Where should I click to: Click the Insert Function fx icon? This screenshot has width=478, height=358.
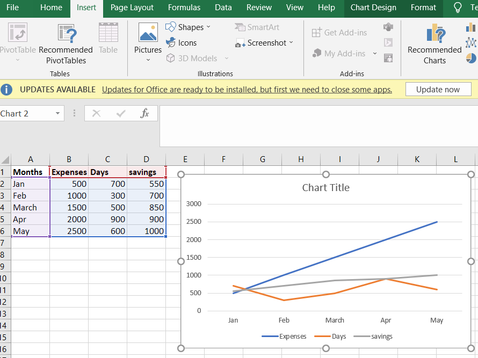pyautogui.click(x=144, y=113)
